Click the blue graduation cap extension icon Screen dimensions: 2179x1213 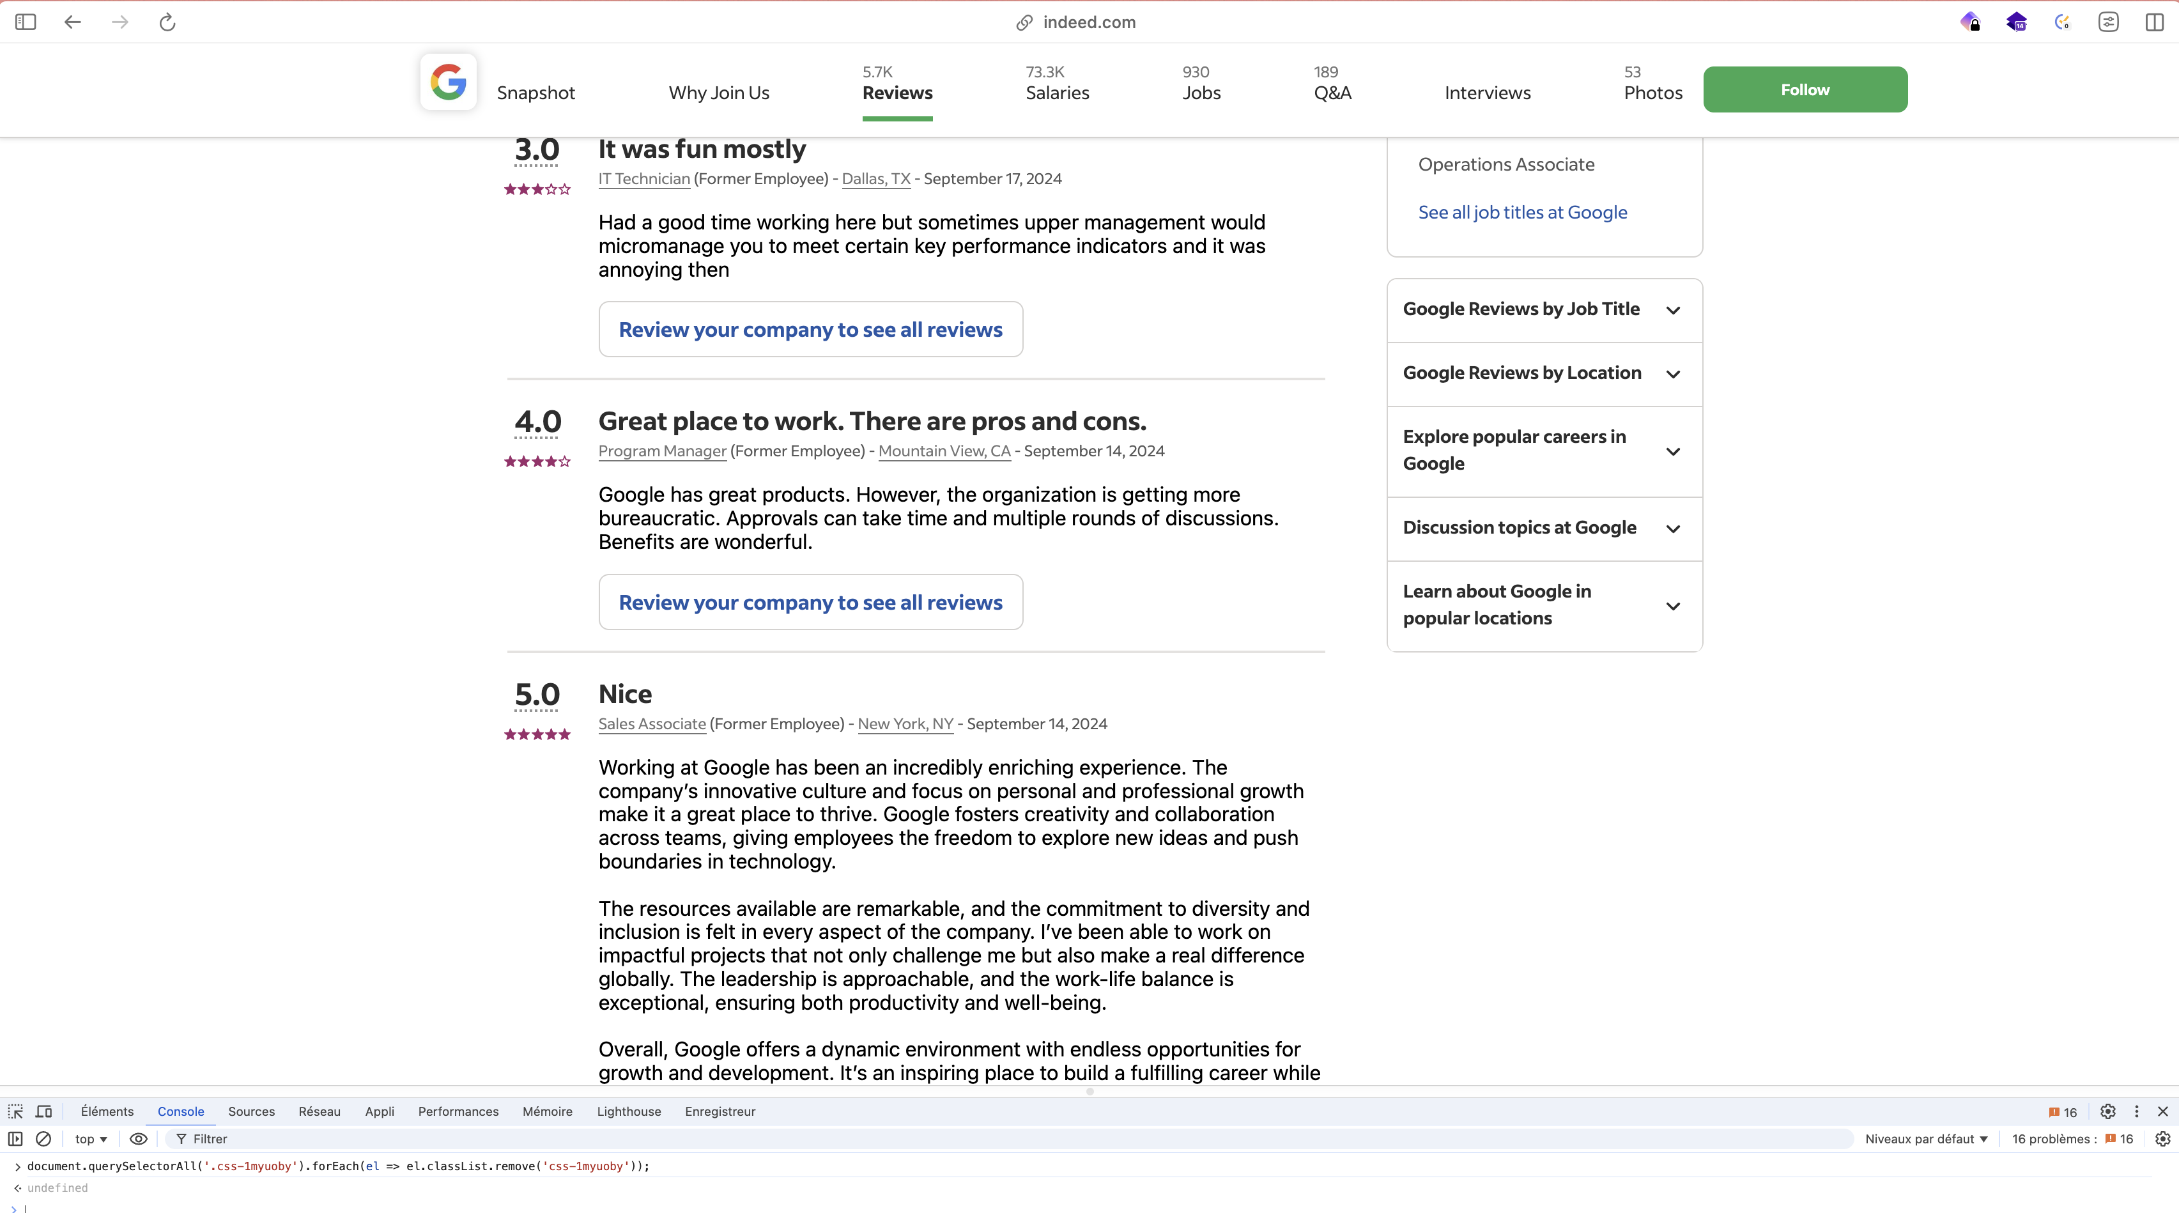coord(2017,22)
